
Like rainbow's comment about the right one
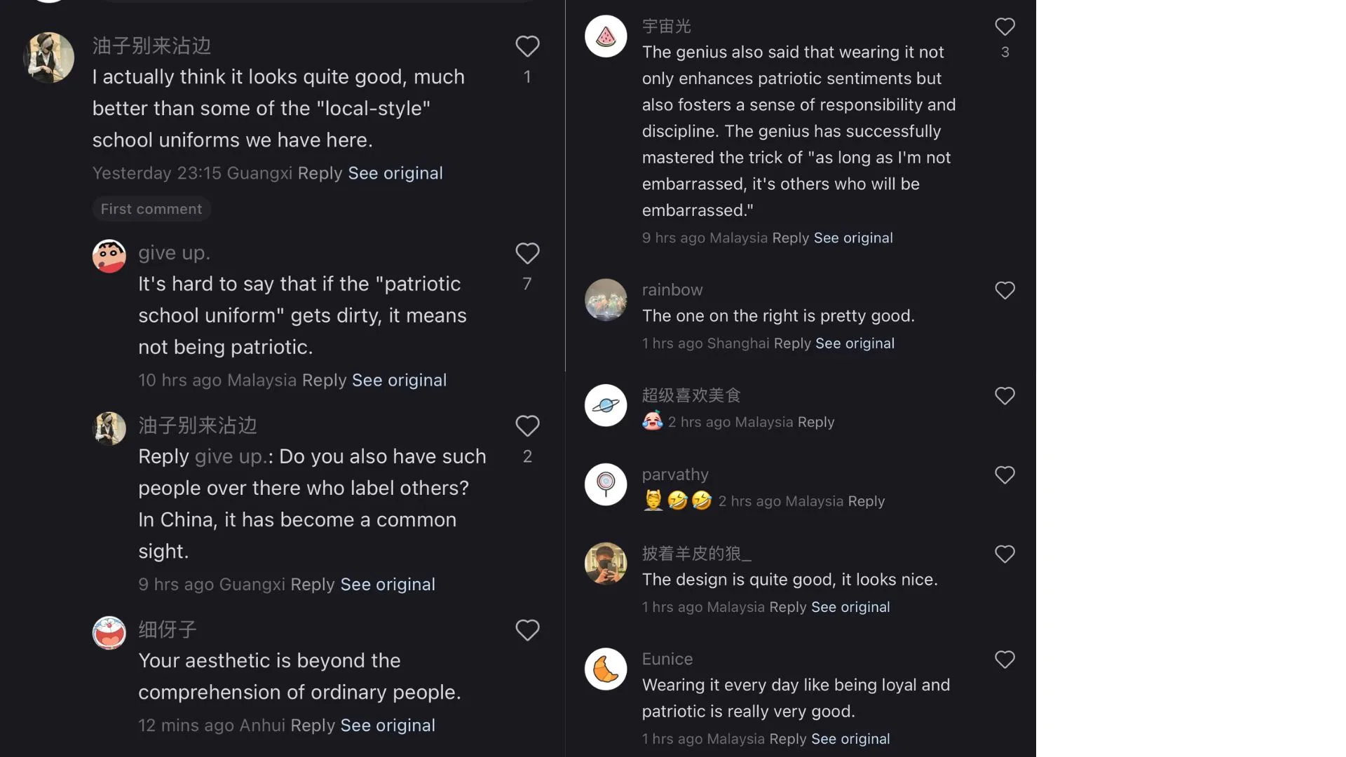click(1005, 291)
